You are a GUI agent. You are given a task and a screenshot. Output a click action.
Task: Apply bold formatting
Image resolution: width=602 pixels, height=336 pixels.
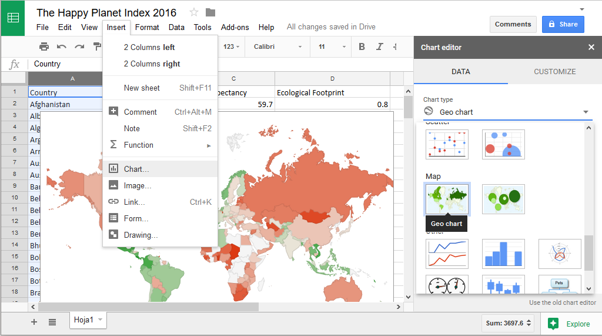362,46
